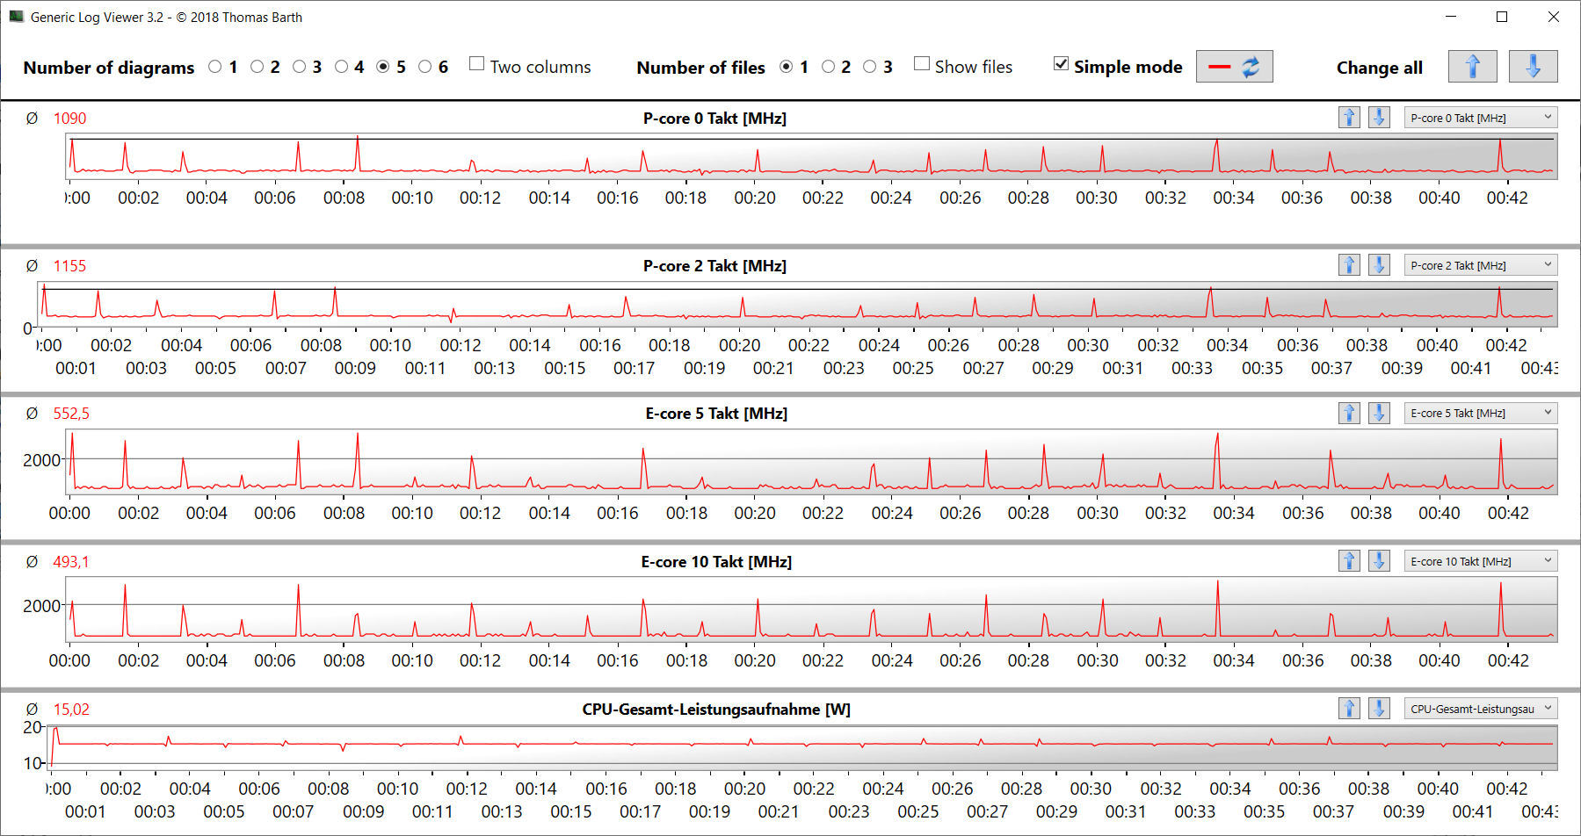The height and width of the screenshot is (836, 1581).
Task: Click the average symbol beside 493,1
Action: tap(32, 562)
